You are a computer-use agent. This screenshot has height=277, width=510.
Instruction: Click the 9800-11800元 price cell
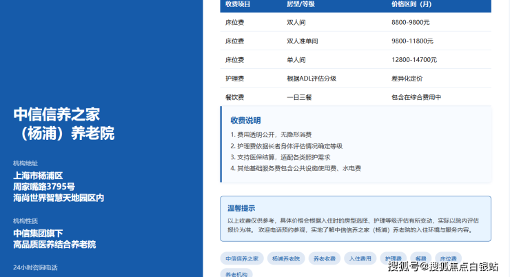412,41
